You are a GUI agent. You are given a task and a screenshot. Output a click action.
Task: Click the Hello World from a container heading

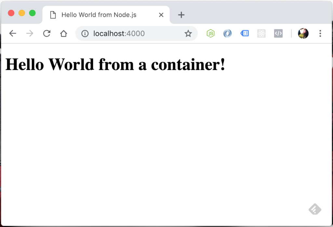(115, 64)
